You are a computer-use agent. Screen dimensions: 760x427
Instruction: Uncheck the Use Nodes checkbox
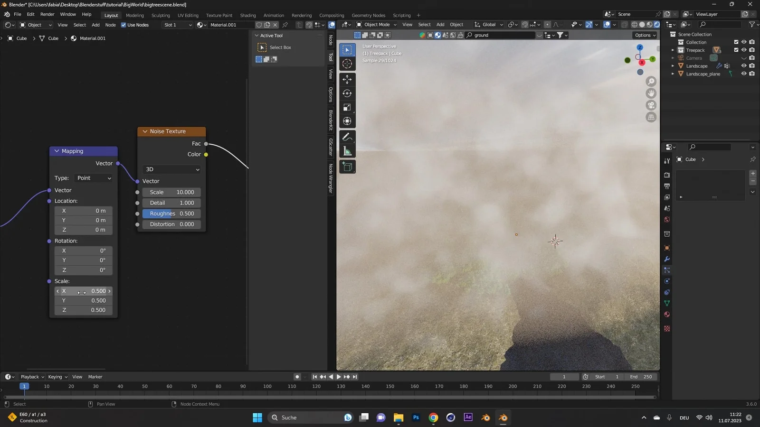click(123, 25)
